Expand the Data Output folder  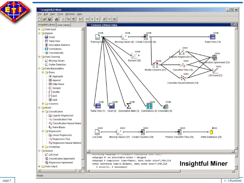[x=39, y=166]
